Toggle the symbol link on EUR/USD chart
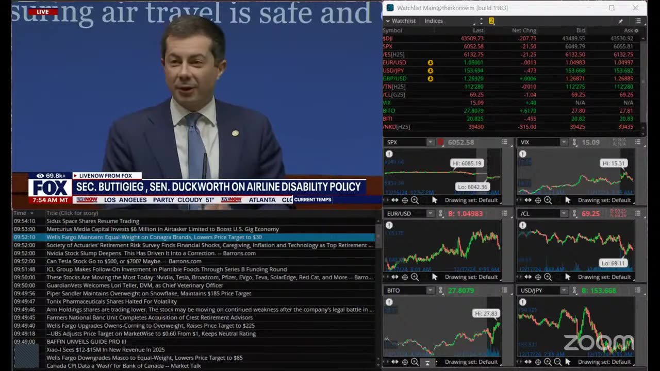660x371 pixels. [x=441, y=213]
